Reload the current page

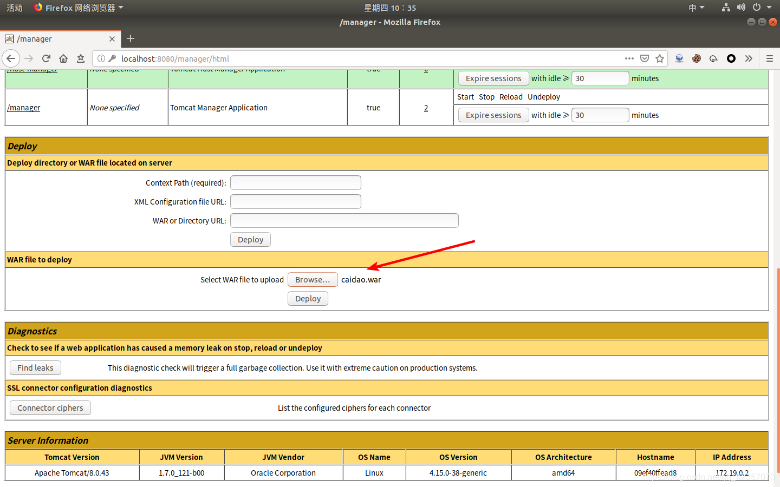pos(46,58)
